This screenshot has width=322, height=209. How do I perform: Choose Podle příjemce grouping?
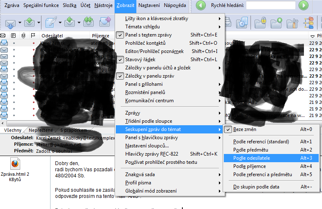coord(271,166)
